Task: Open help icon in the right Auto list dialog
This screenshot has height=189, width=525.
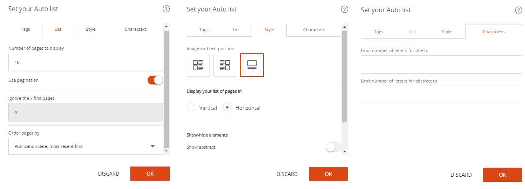Action: pyautogui.click(x=519, y=10)
